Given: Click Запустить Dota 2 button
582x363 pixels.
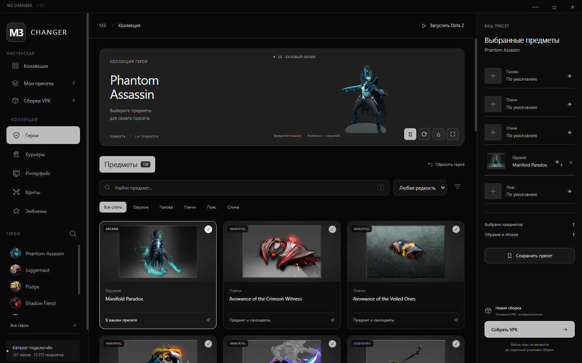Looking at the screenshot, I should click(x=443, y=25).
